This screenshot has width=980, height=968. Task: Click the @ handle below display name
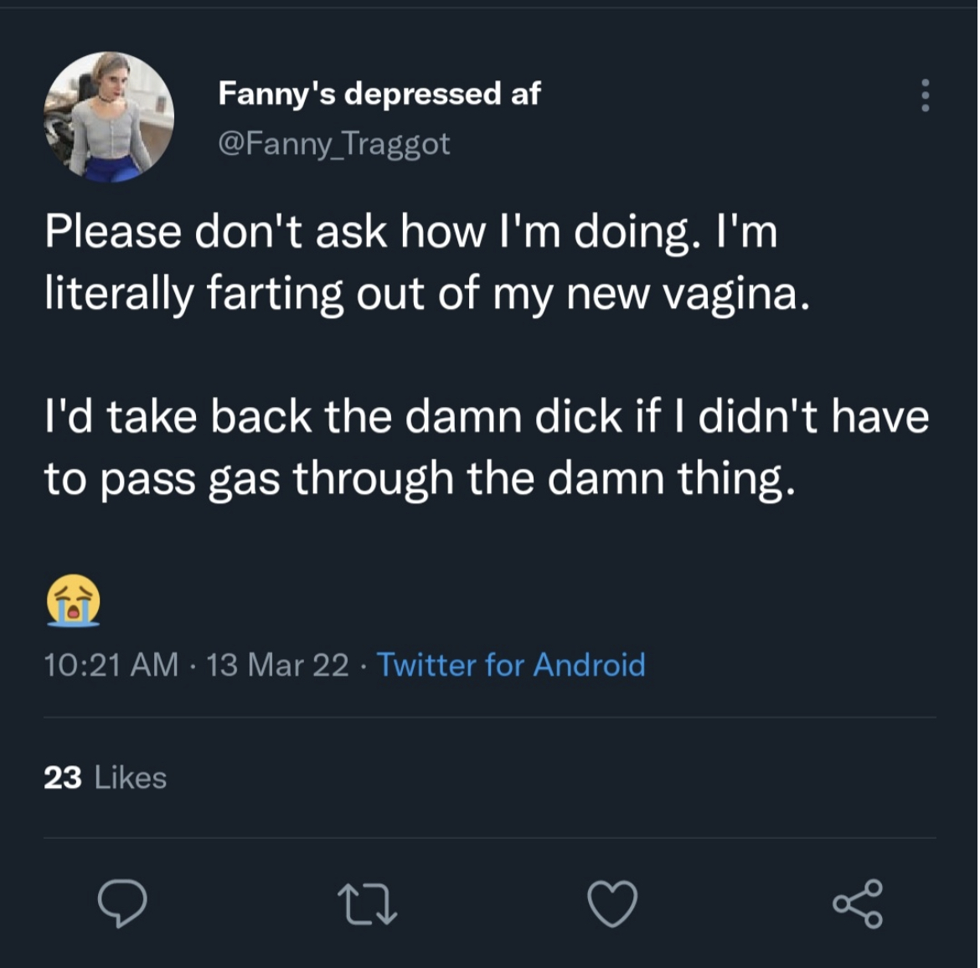333,144
